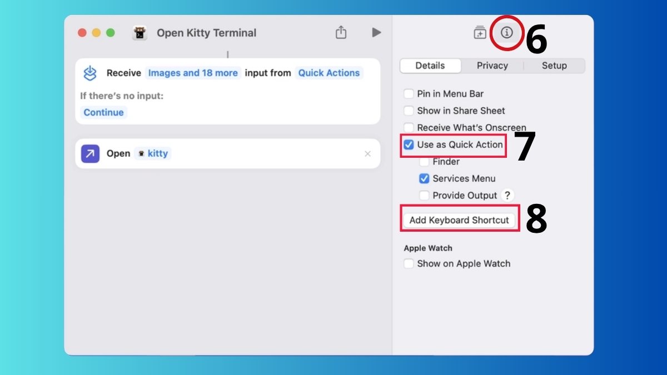This screenshot has height=375, width=667.
Task: Run the shortcut with the play button
Action: click(376, 32)
